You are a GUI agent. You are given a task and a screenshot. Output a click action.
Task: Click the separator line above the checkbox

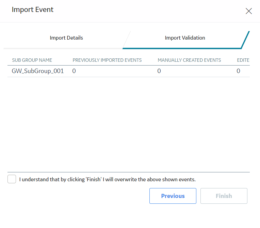point(129,172)
